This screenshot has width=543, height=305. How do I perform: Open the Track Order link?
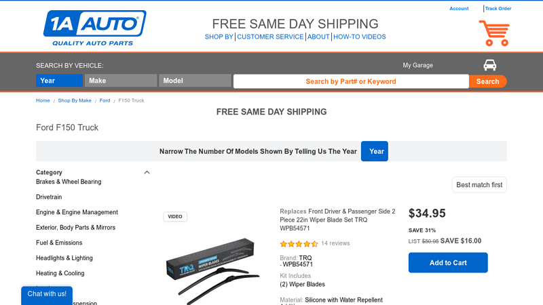[x=498, y=9]
